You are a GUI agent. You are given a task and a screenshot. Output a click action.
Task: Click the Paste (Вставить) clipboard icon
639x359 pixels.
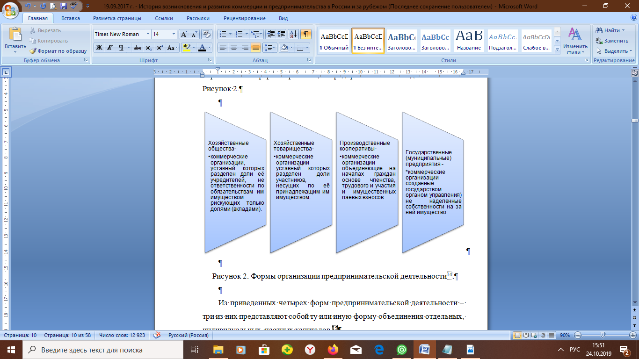tap(15, 35)
